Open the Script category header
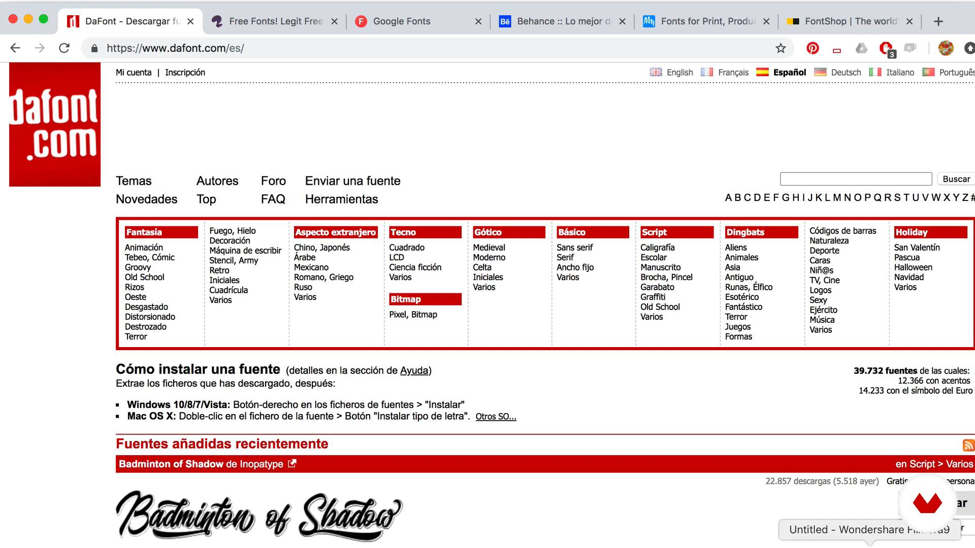The width and height of the screenshot is (975, 548). [677, 232]
